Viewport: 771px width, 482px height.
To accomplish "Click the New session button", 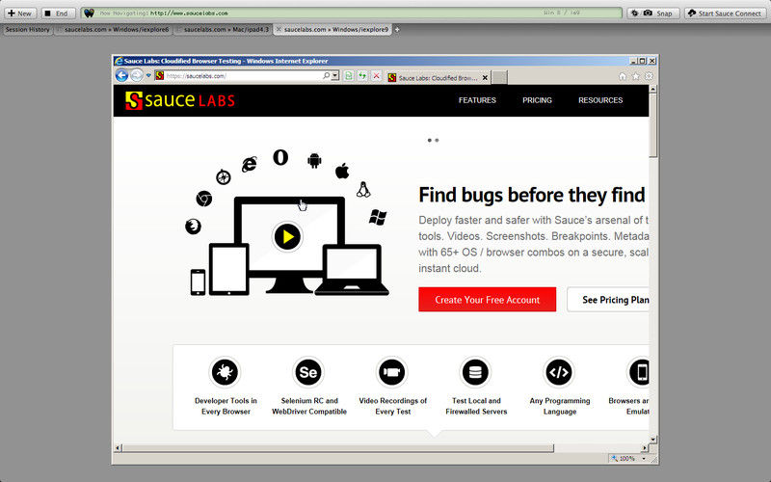I will click(20, 13).
